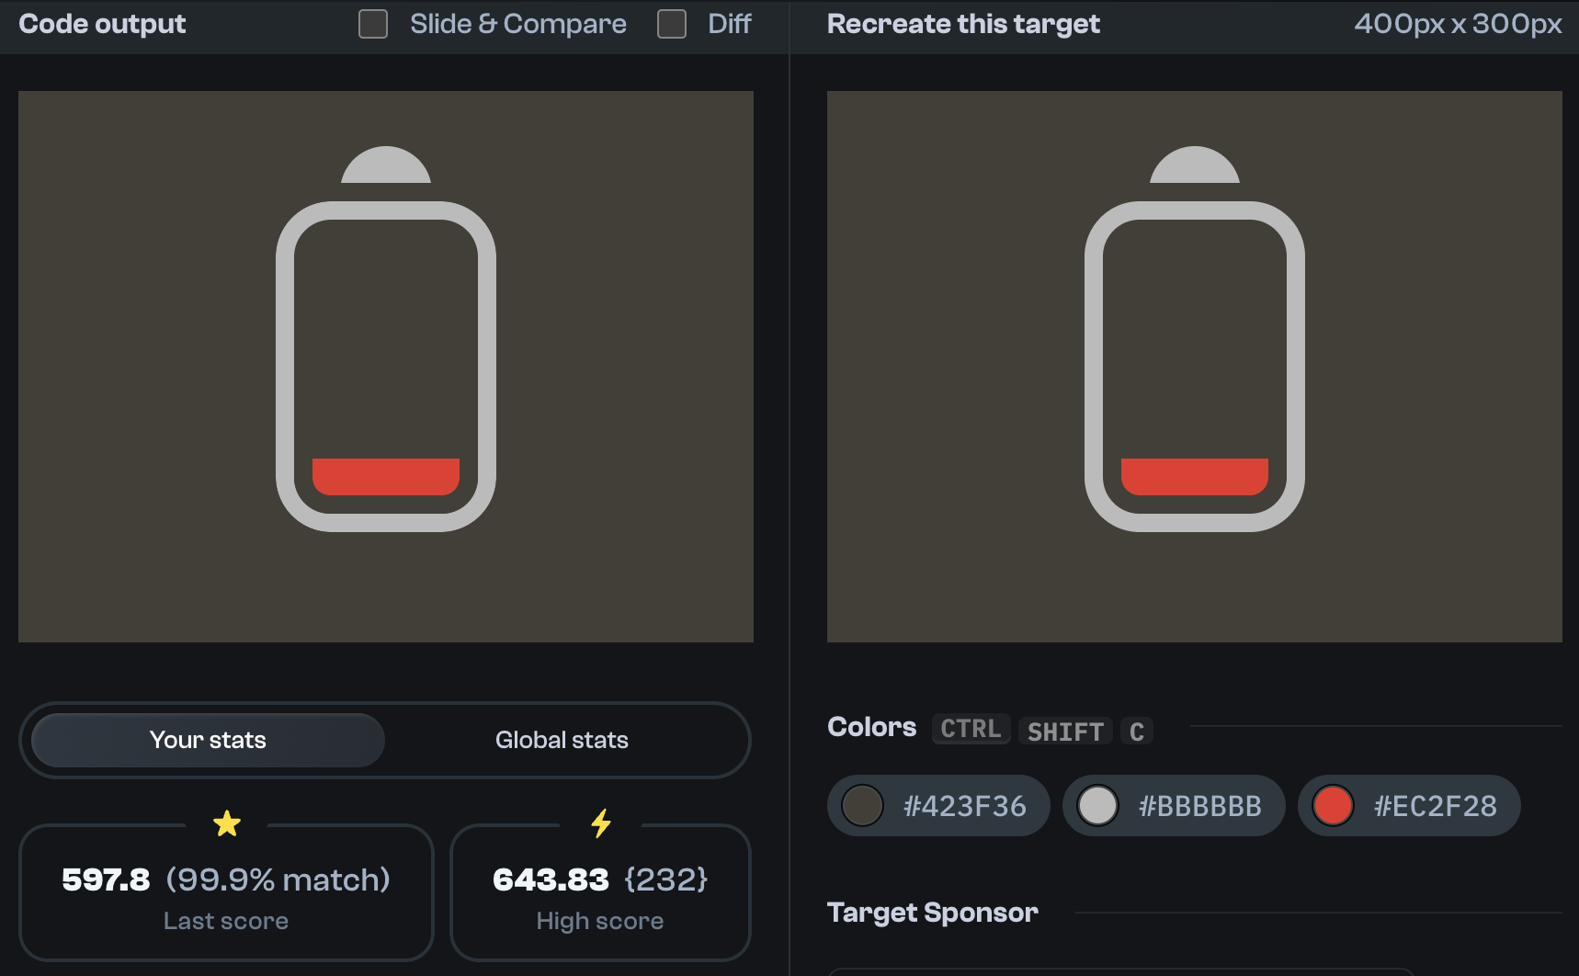Click the 643.83 High score card

(600, 892)
